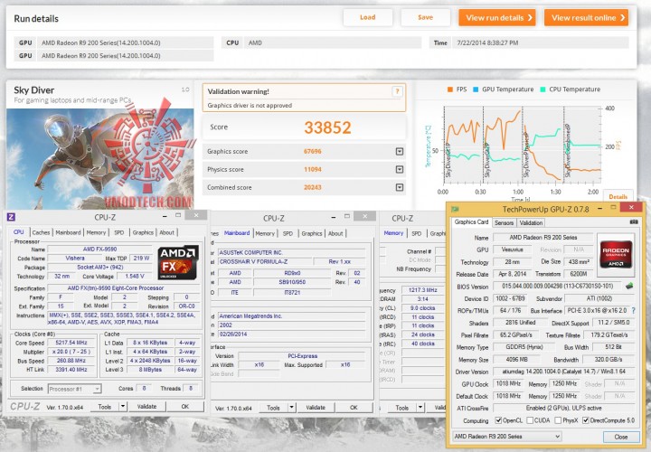Maximize the GPU-Z window
The height and width of the screenshot is (452, 651).
coord(613,207)
